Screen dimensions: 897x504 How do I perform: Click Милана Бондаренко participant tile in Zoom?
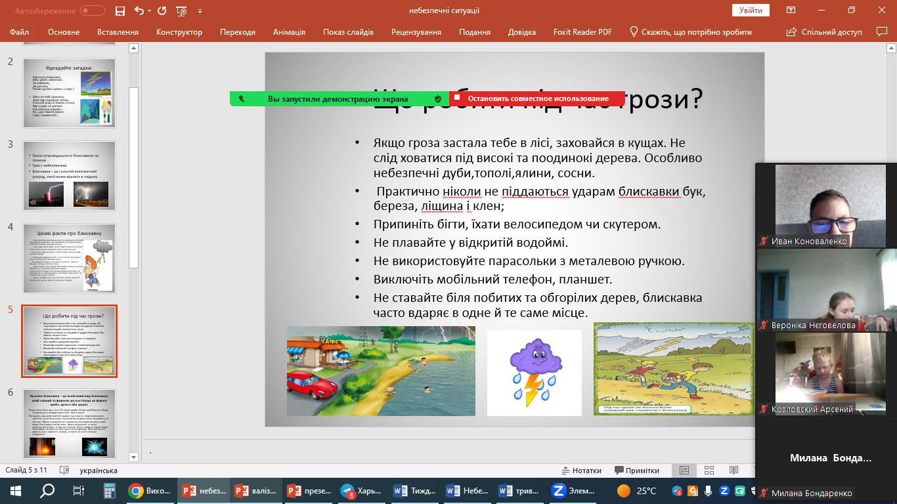pos(827,458)
